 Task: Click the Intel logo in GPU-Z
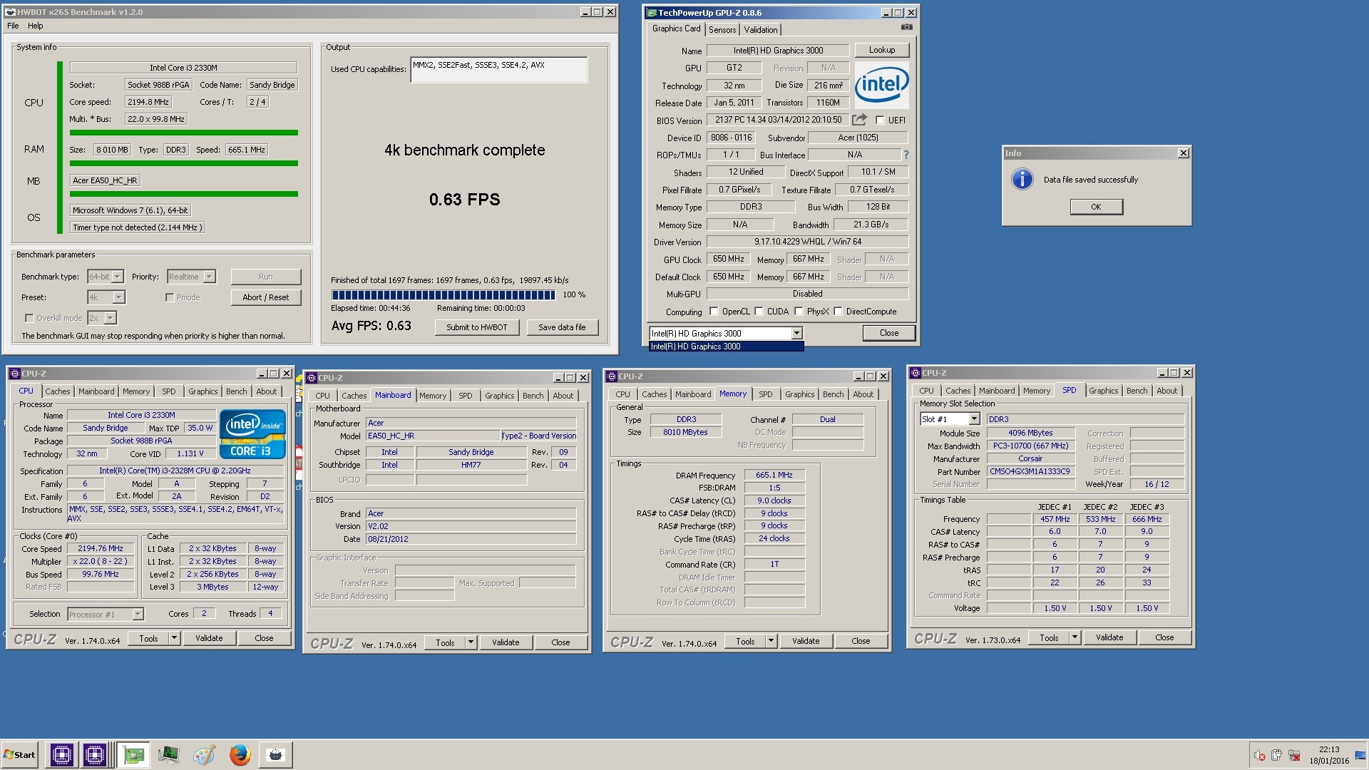[881, 85]
